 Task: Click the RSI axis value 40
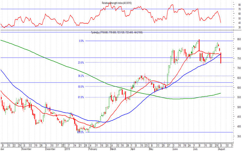pyautogui.click(x=239, y=23)
